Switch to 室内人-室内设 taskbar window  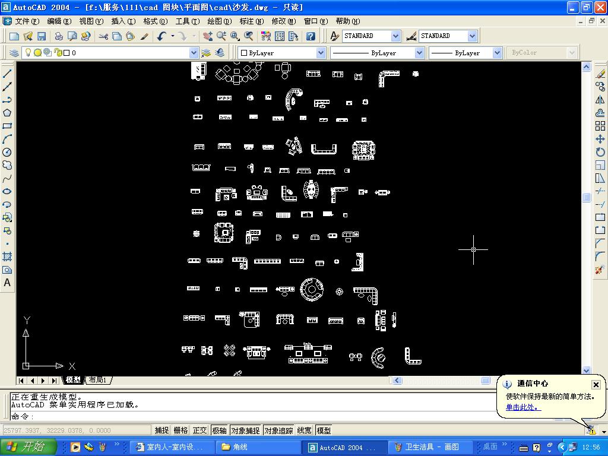171,447
